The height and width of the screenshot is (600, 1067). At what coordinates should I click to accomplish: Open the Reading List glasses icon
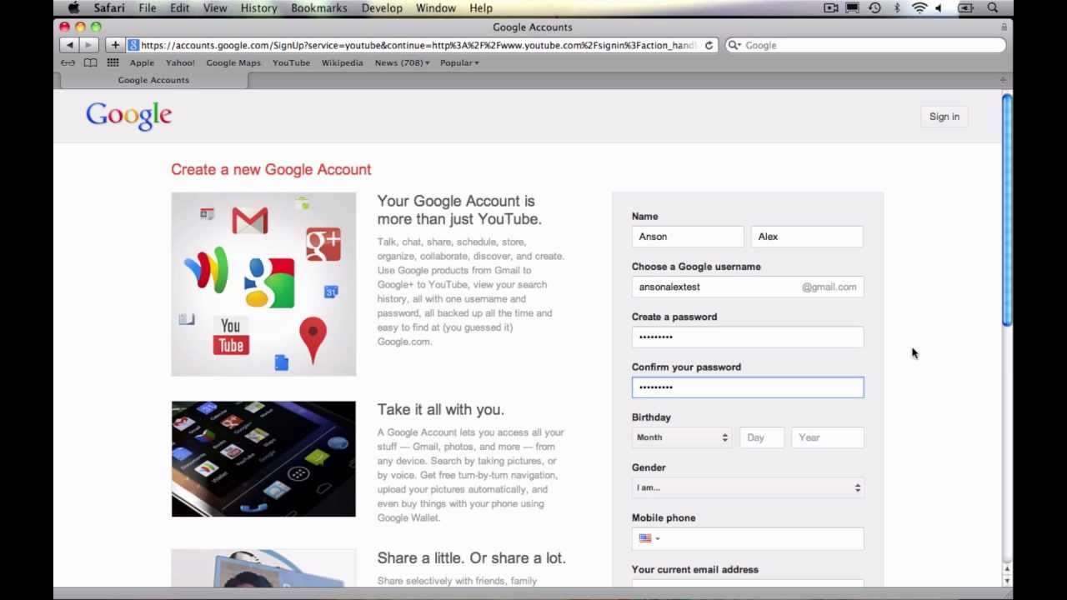[68, 62]
